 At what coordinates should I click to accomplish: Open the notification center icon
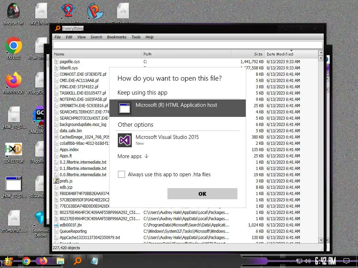coord(346,261)
